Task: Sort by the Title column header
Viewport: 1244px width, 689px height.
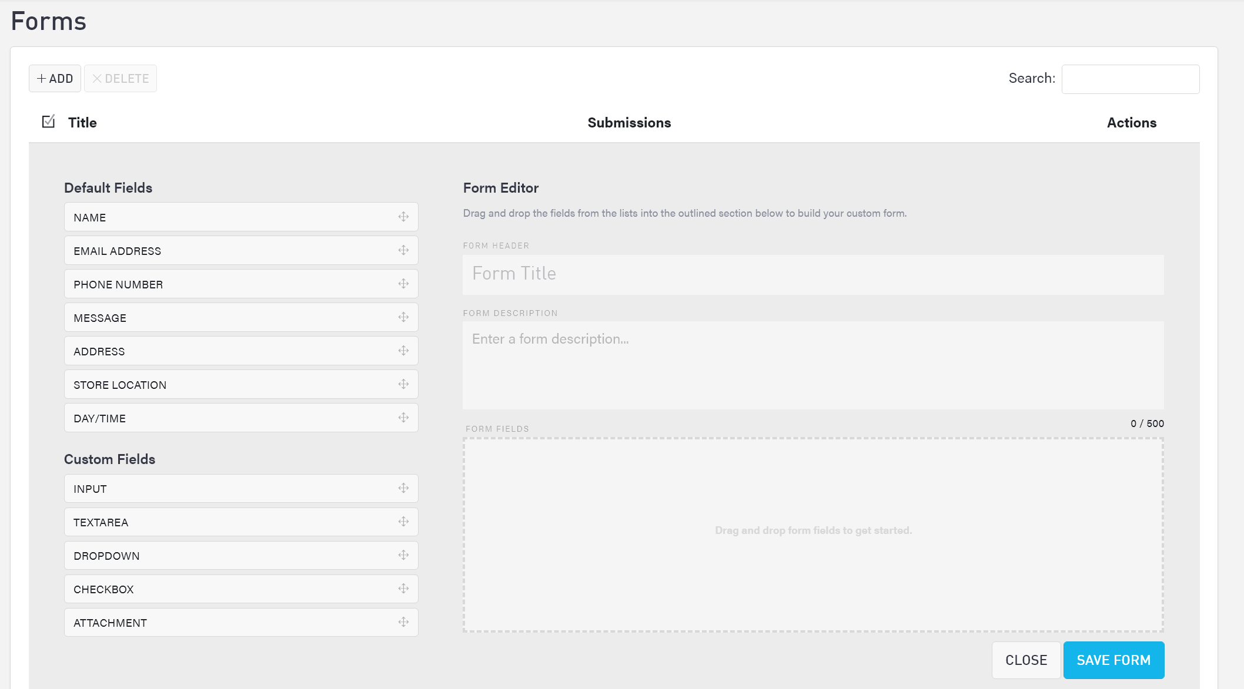Action: (82, 123)
